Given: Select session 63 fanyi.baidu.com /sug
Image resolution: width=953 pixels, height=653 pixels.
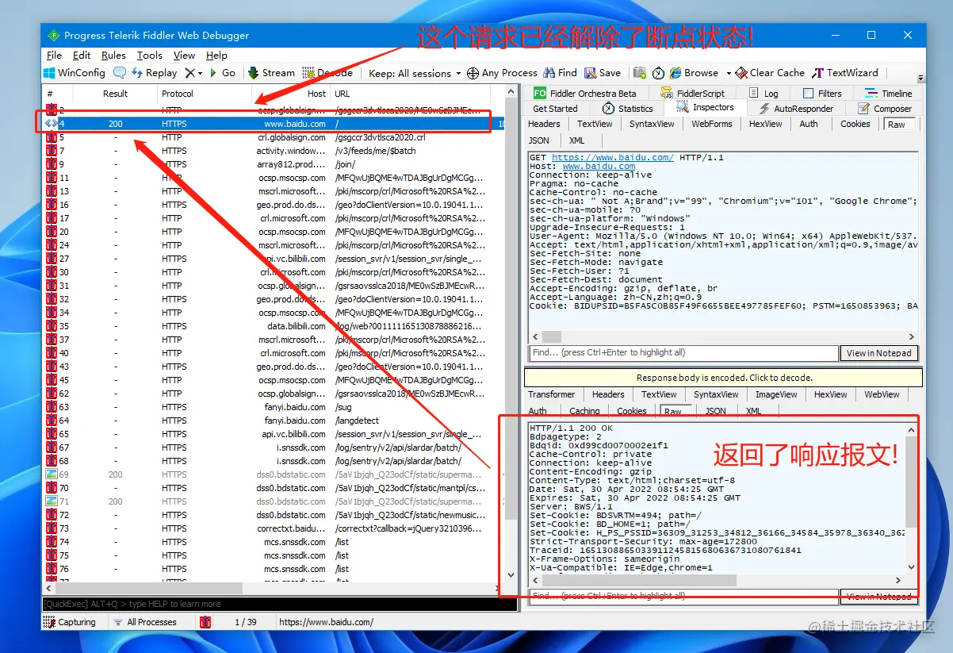Looking at the screenshot, I should (x=274, y=407).
